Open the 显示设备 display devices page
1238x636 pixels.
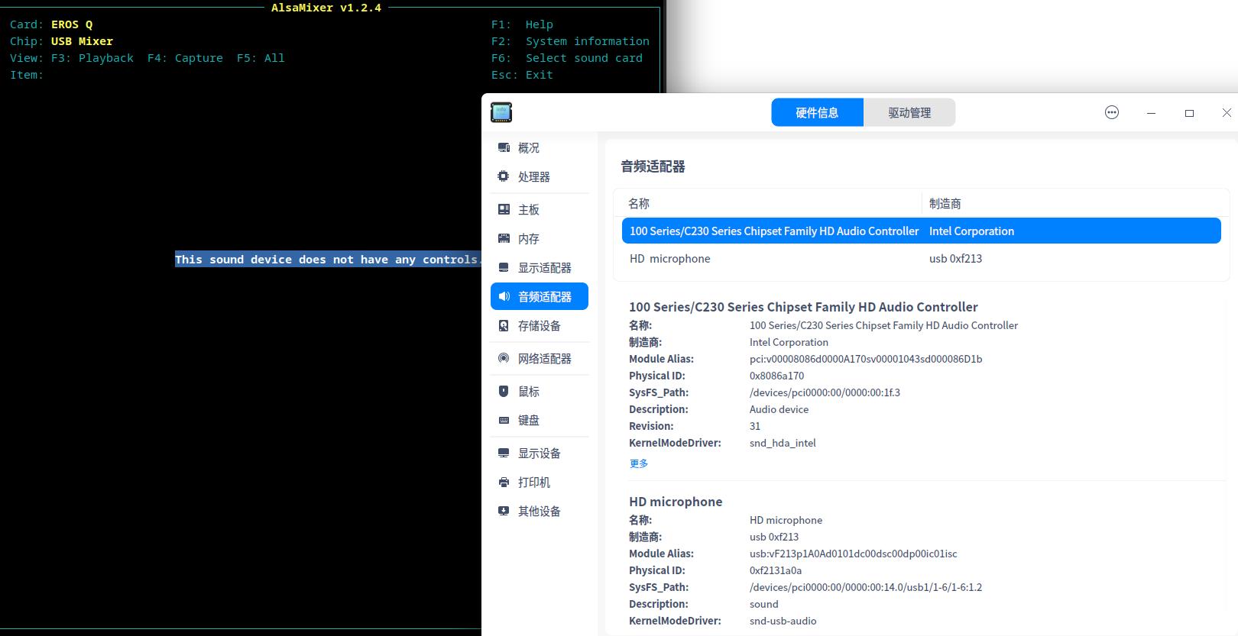tap(540, 453)
